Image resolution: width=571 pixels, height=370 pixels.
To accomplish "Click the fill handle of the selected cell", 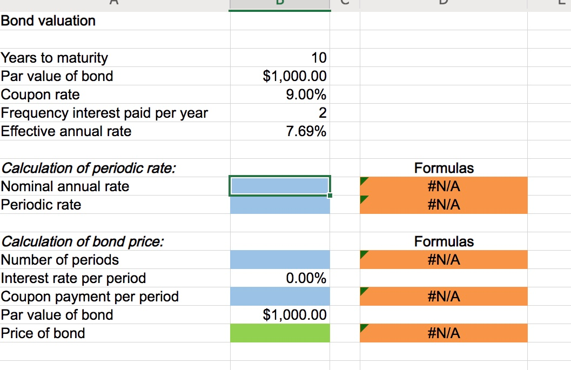I will click(330, 195).
